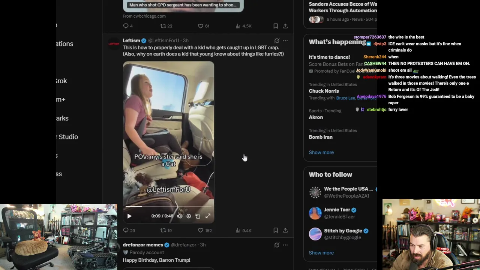
Task: Show more accounts in Who to follow
Action: click(x=321, y=253)
